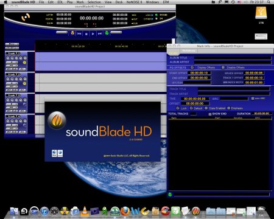The image size is (274, 219).
Task: Open the Selection menu
Action: coord(94,2)
